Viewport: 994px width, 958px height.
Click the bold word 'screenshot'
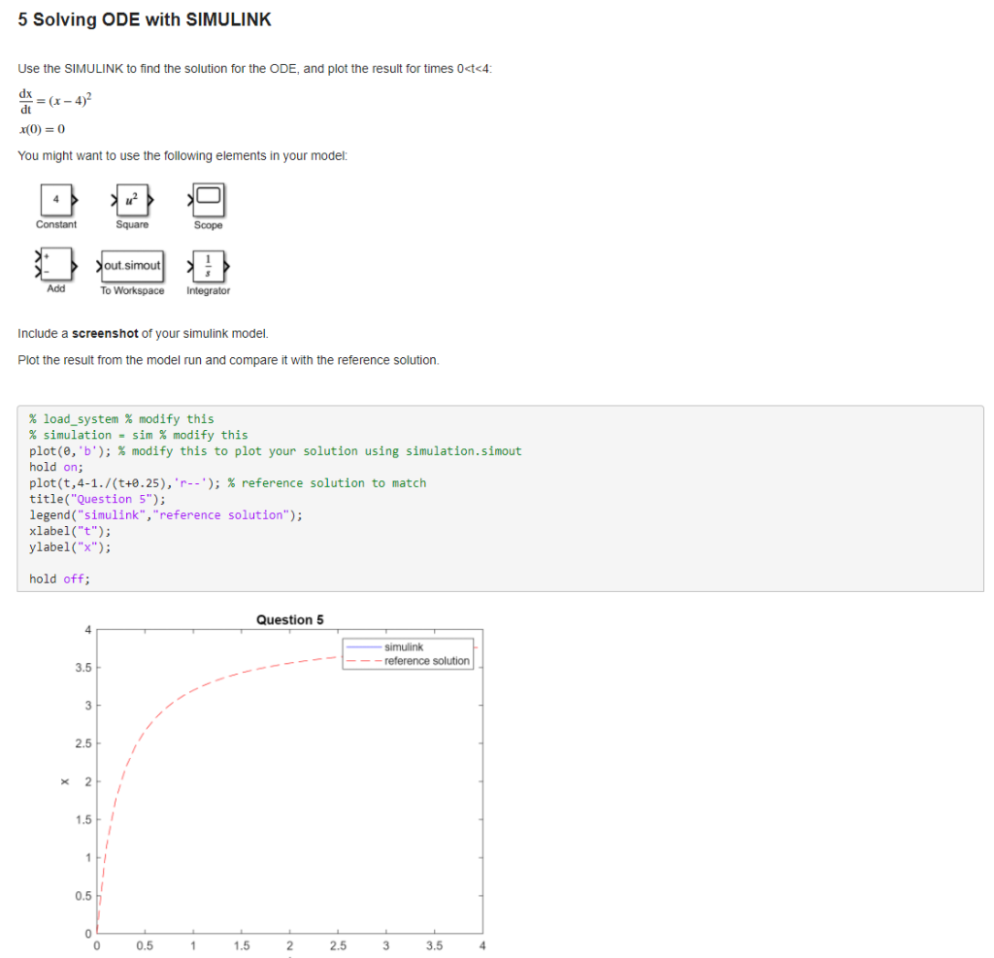coord(105,334)
